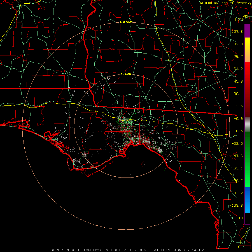Viewport: 252px width, 252px height.
Task: Pick the black TH color bar segment
Action: (247, 218)
